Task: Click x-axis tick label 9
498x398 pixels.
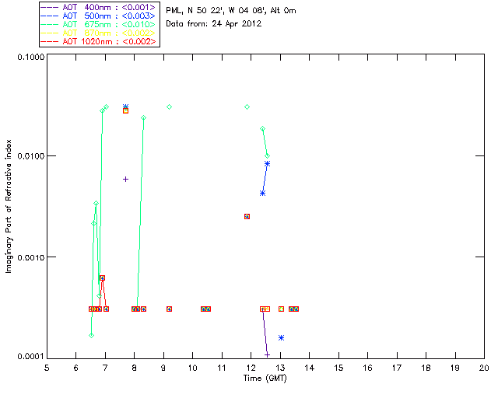Action: pos(163,368)
